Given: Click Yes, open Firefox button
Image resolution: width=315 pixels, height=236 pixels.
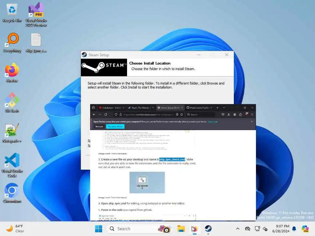Looking at the screenshot, I should 115,126.
